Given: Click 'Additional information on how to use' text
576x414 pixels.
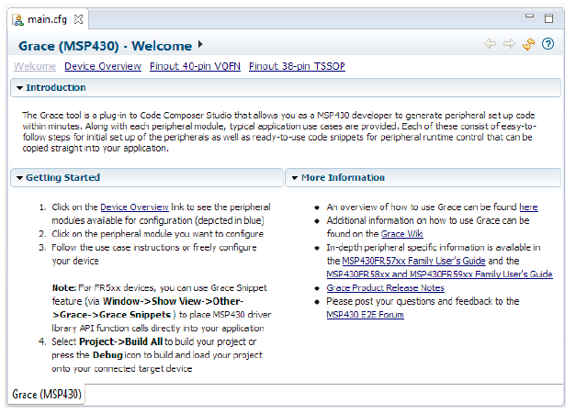Looking at the screenshot, I should 428,220.
